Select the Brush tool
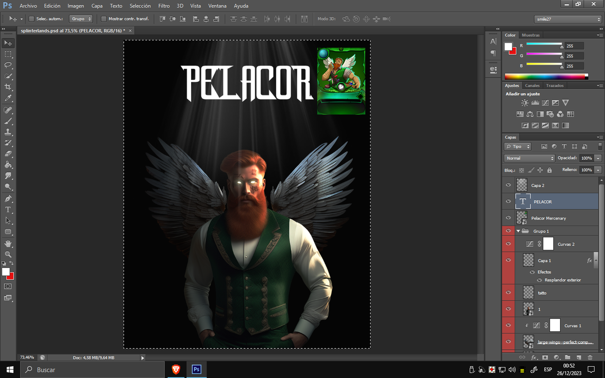This screenshot has width=605, height=378. coord(8,121)
